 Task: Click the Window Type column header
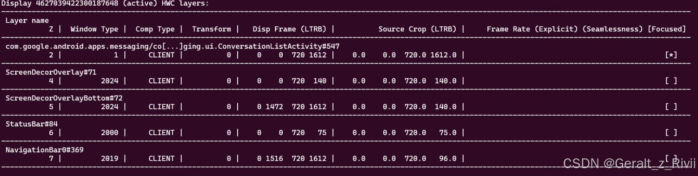point(94,29)
